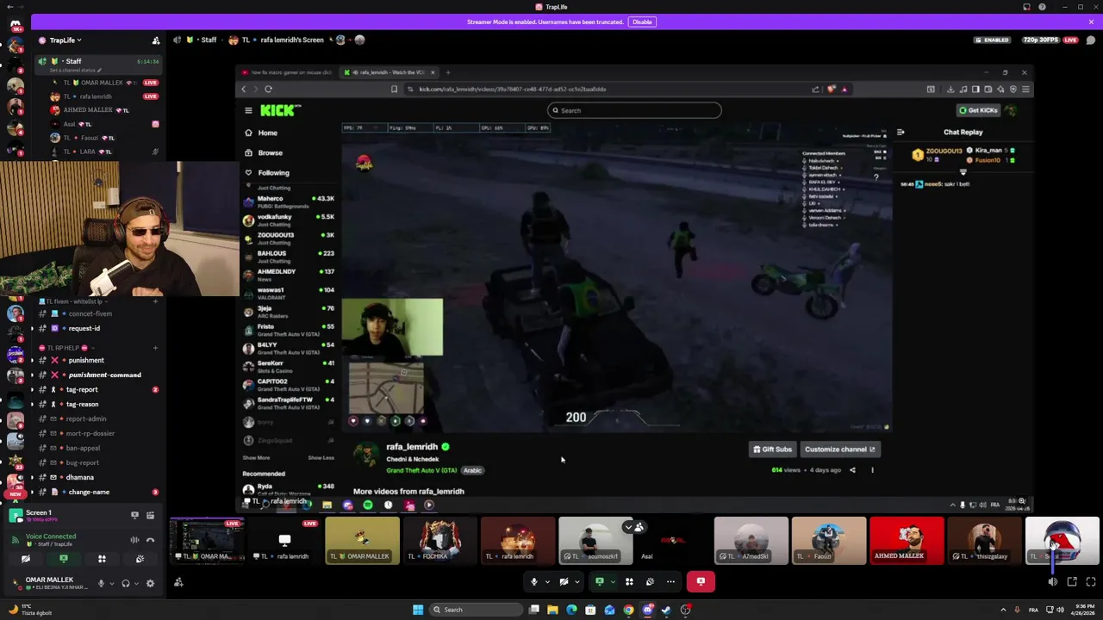
Task: Toggle camera in call control bar
Action: (x=564, y=581)
